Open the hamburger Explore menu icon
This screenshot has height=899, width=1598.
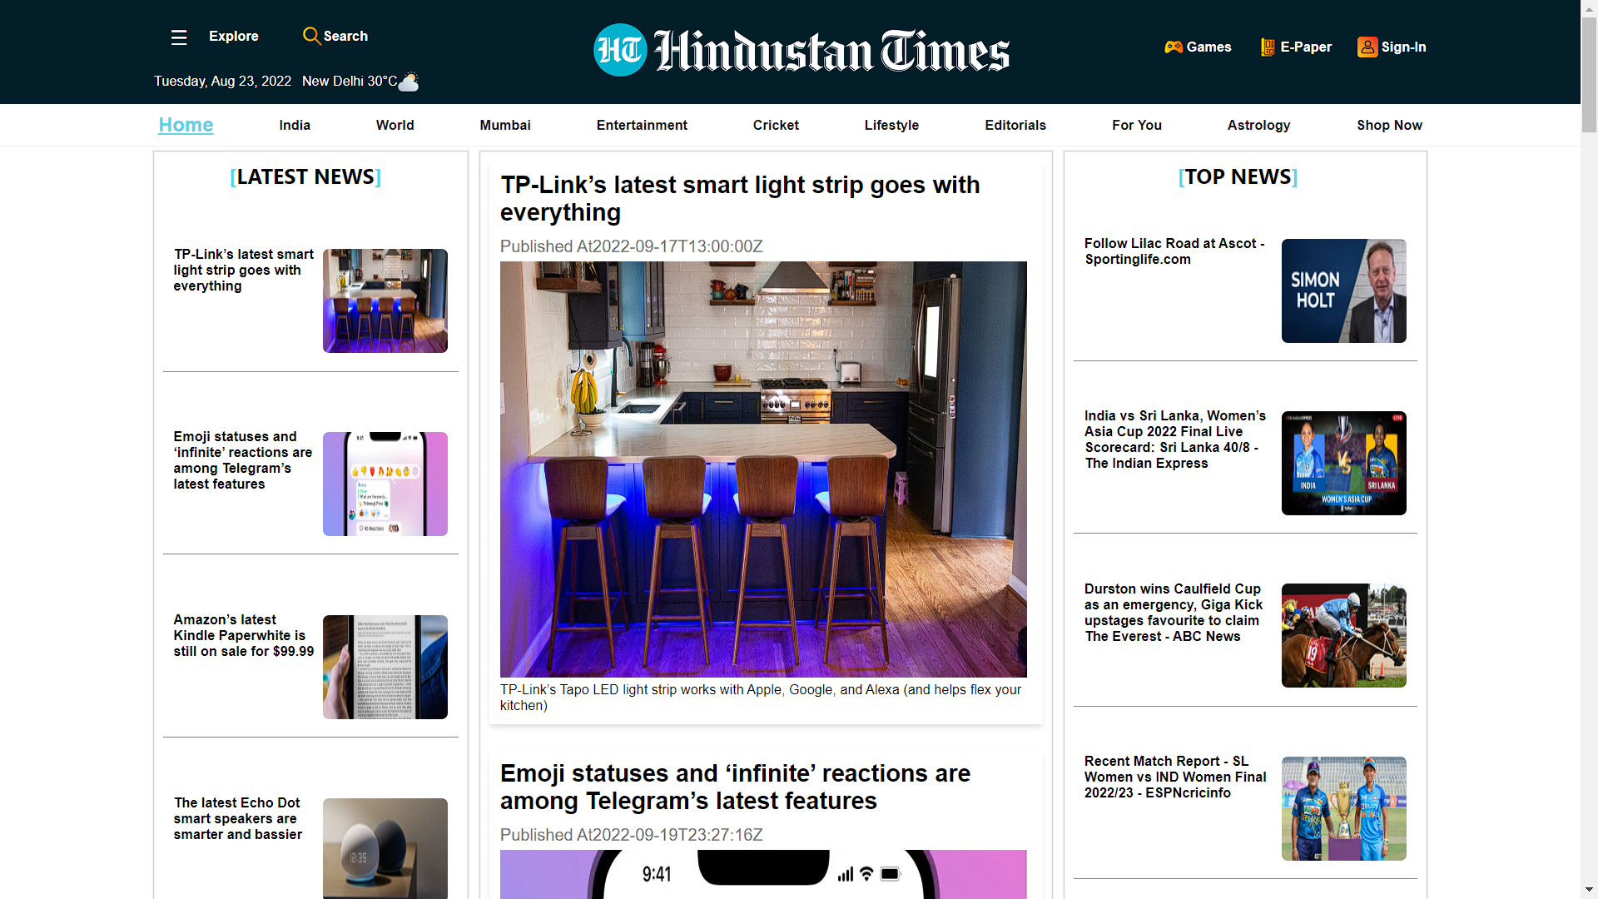[x=179, y=37]
